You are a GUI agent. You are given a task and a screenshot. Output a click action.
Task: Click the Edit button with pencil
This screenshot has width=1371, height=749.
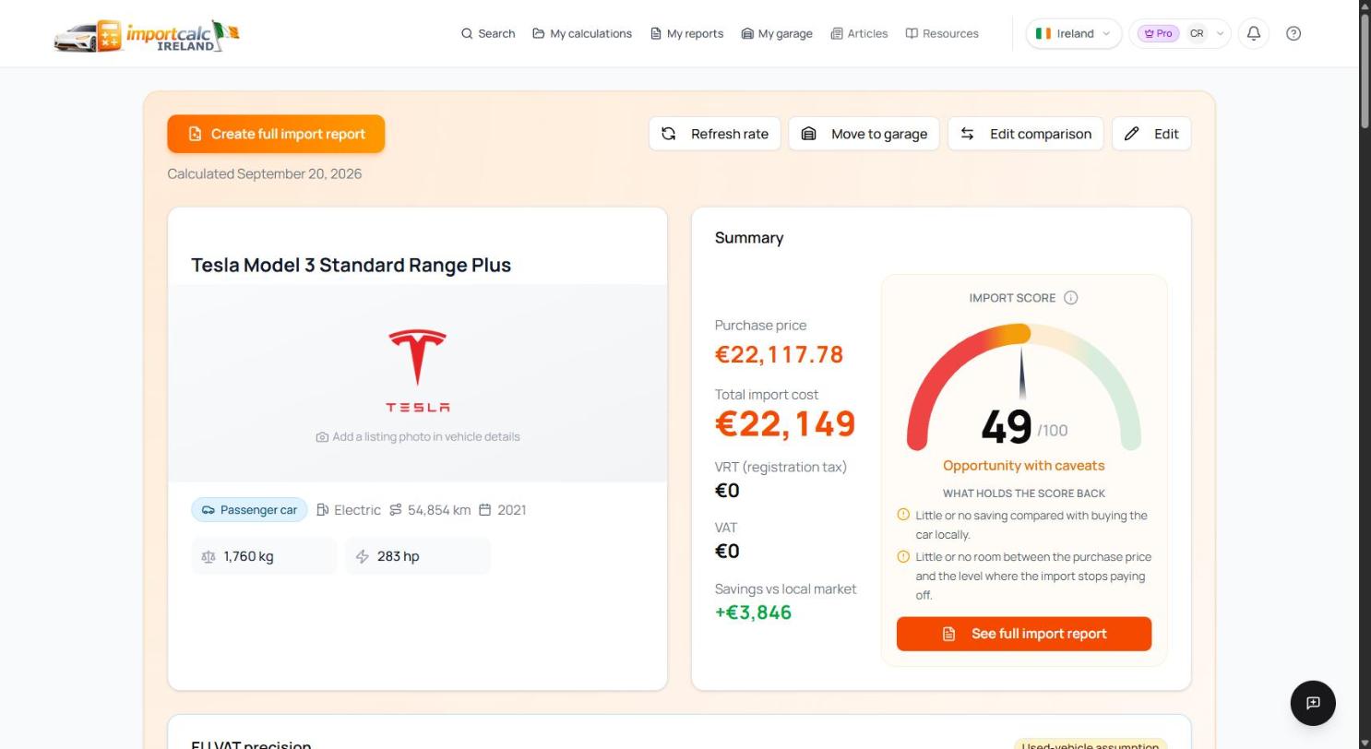point(1151,134)
